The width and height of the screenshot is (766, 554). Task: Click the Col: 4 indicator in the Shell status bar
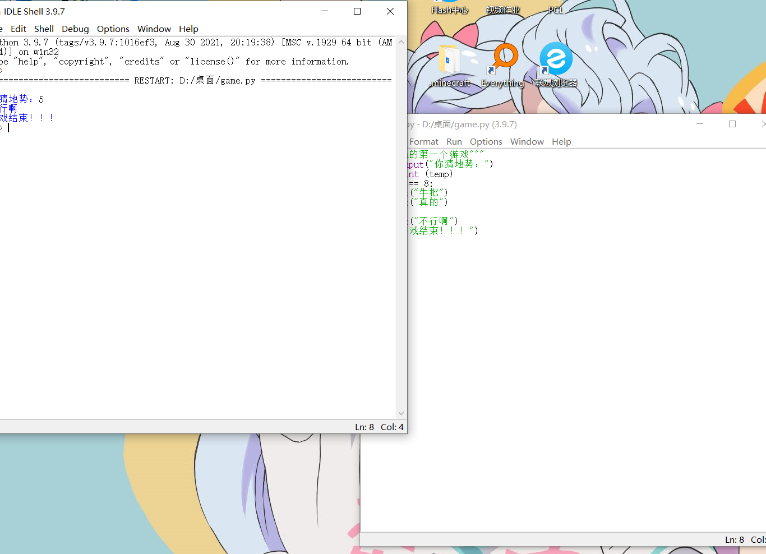(392, 427)
